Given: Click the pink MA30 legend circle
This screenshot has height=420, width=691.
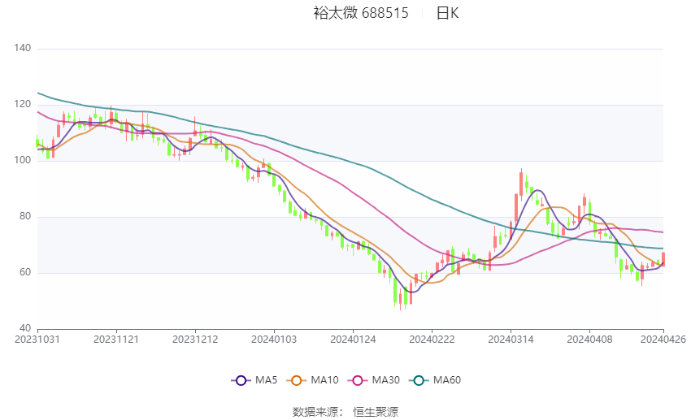Looking at the screenshot, I should (357, 380).
